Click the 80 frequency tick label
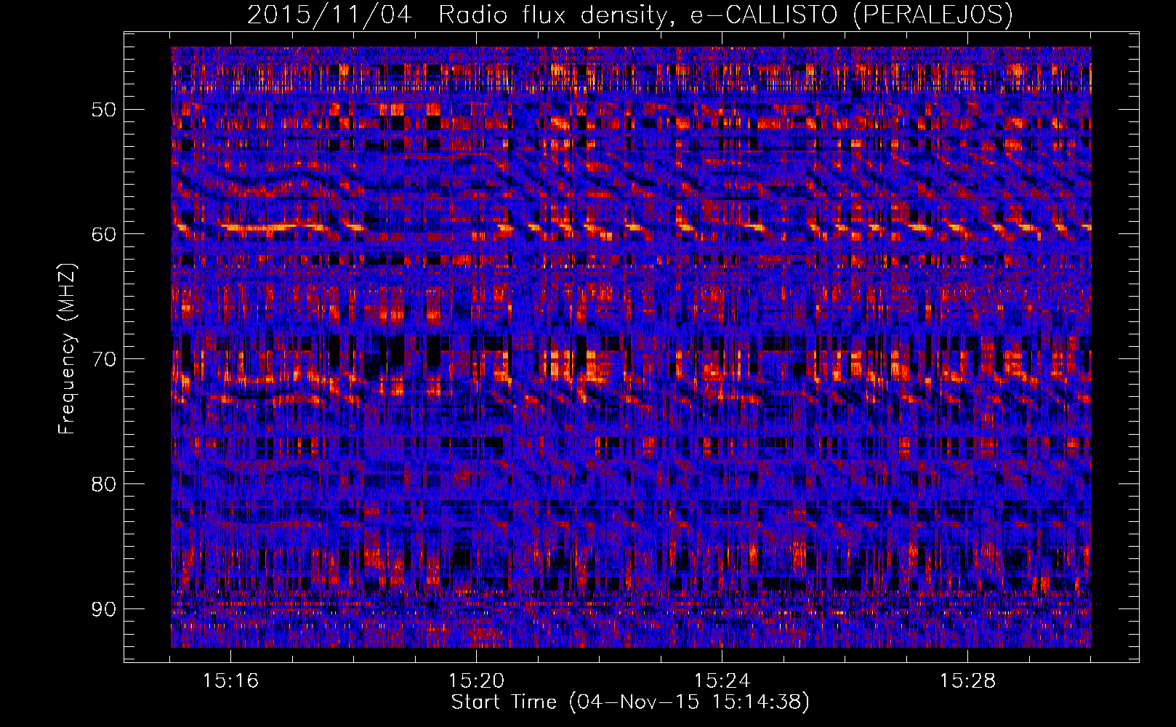Viewport: 1176px width, 727px height. pyautogui.click(x=104, y=484)
